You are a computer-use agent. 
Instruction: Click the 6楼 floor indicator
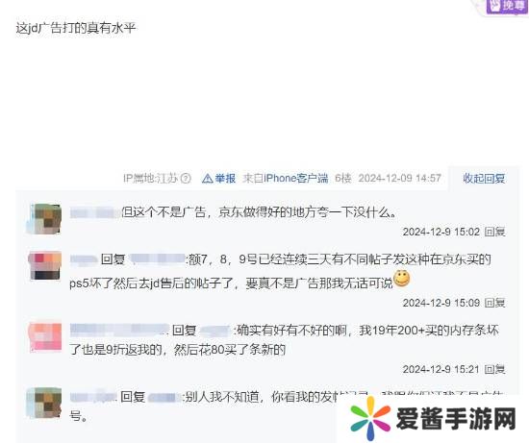(x=342, y=178)
